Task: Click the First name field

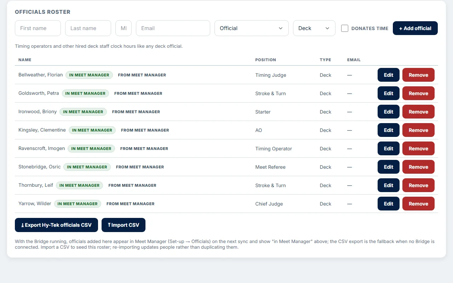Action: click(x=38, y=28)
